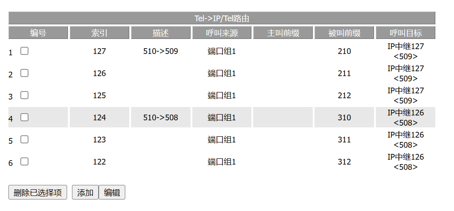
Task: Click the 主叫前缀 column header
Action: coord(283,33)
